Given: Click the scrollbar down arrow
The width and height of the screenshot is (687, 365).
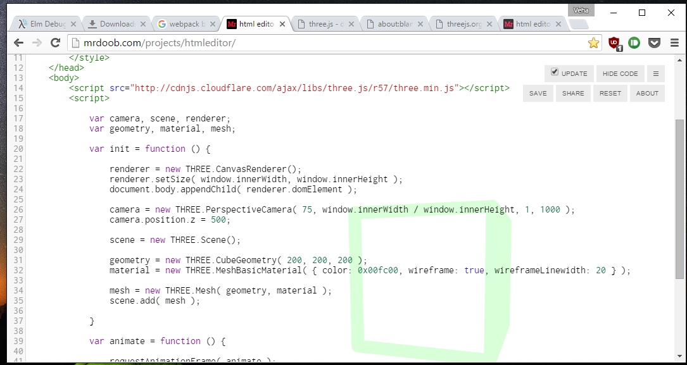Looking at the screenshot, I should click(679, 356).
